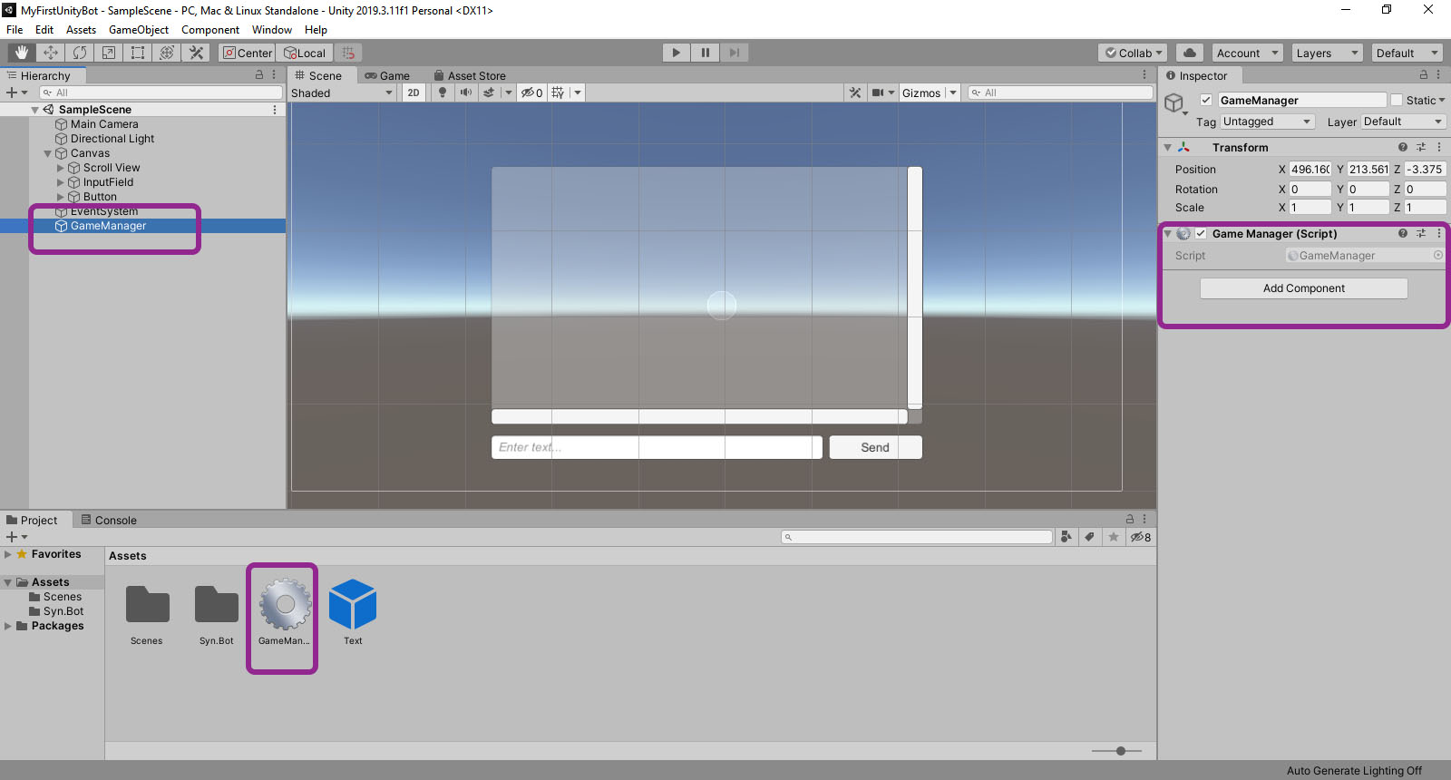Open Collab dropdown

click(x=1133, y=53)
